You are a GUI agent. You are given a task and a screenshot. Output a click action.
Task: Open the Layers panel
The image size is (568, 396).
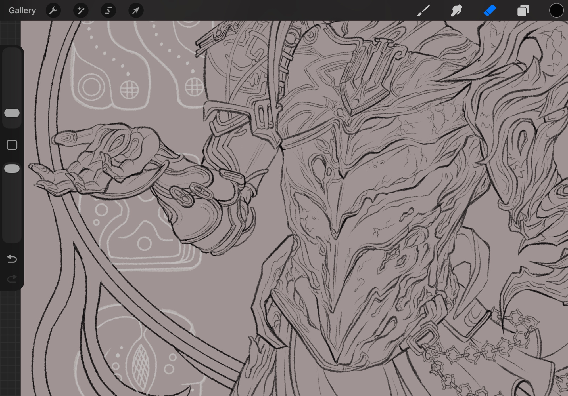[x=523, y=10]
